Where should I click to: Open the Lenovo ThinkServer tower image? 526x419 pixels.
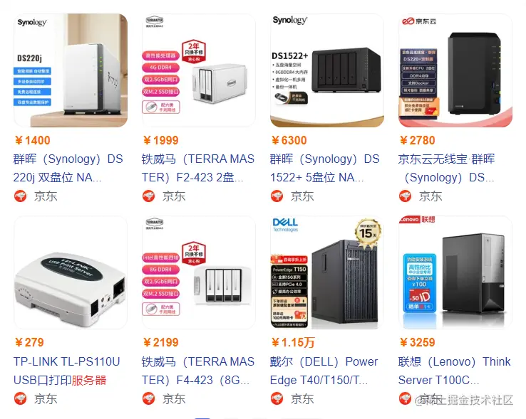point(455,272)
